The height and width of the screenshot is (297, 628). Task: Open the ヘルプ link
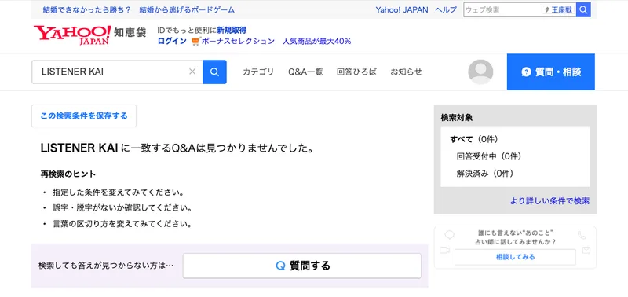click(446, 10)
